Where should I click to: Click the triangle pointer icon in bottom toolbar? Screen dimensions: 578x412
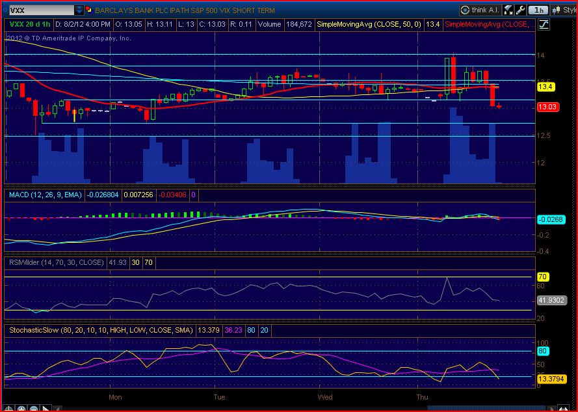pyautogui.click(x=46, y=409)
